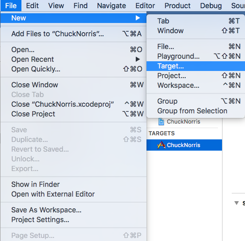Select New Tab in submenu
The image size is (245, 241).
point(195,21)
